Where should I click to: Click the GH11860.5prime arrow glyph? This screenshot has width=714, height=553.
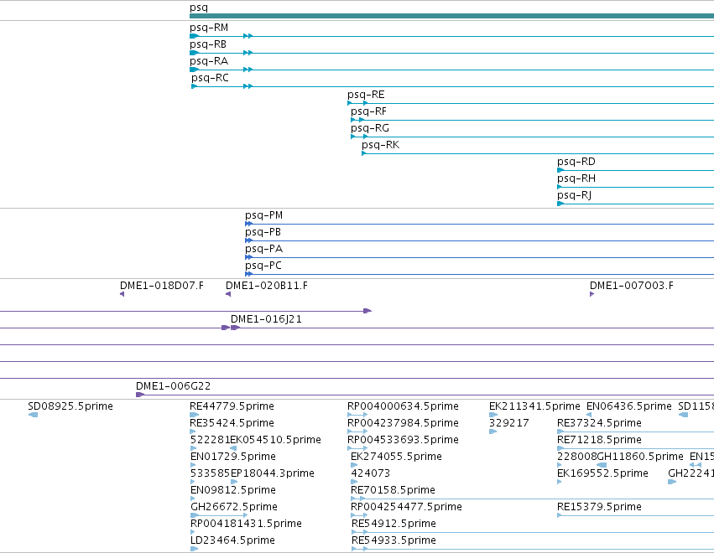(x=601, y=465)
